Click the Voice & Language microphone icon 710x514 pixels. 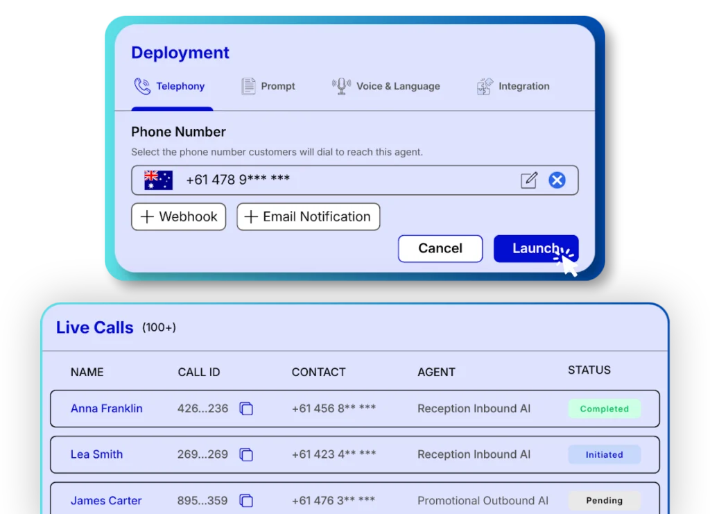pyautogui.click(x=341, y=86)
